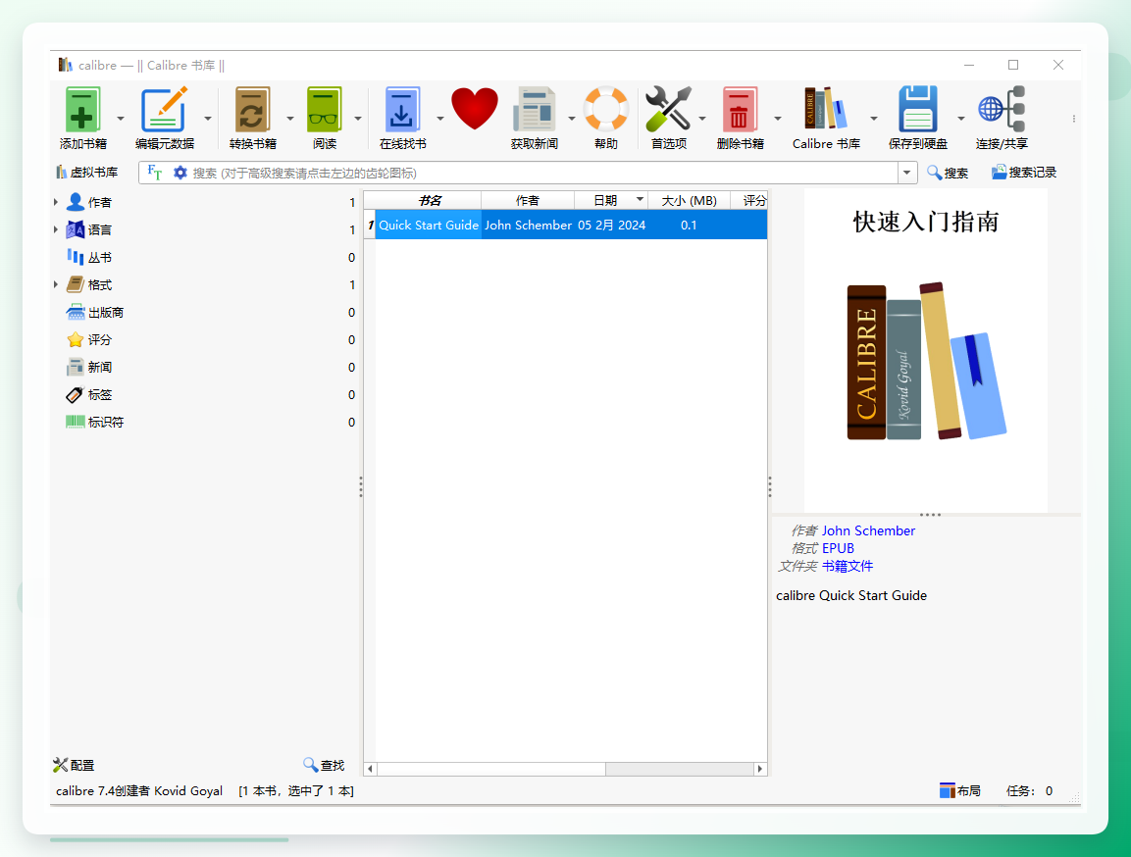This screenshot has width=1131, height=857.
Task: Open the 阅读 dropdown arrow
Action: (358, 119)
